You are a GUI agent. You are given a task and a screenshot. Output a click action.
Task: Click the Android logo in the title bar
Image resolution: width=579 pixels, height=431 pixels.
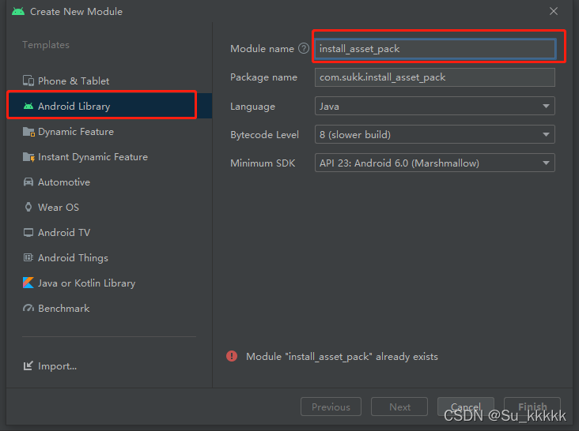click(18, 11)
